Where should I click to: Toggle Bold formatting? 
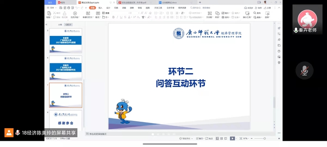click(114, 17)
